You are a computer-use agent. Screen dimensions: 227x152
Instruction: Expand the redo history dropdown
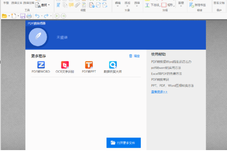click(51, 16)
